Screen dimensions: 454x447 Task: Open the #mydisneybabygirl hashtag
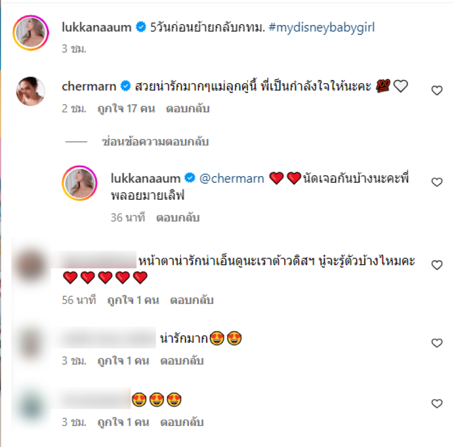pyautogui.click(x=322, y=27)
